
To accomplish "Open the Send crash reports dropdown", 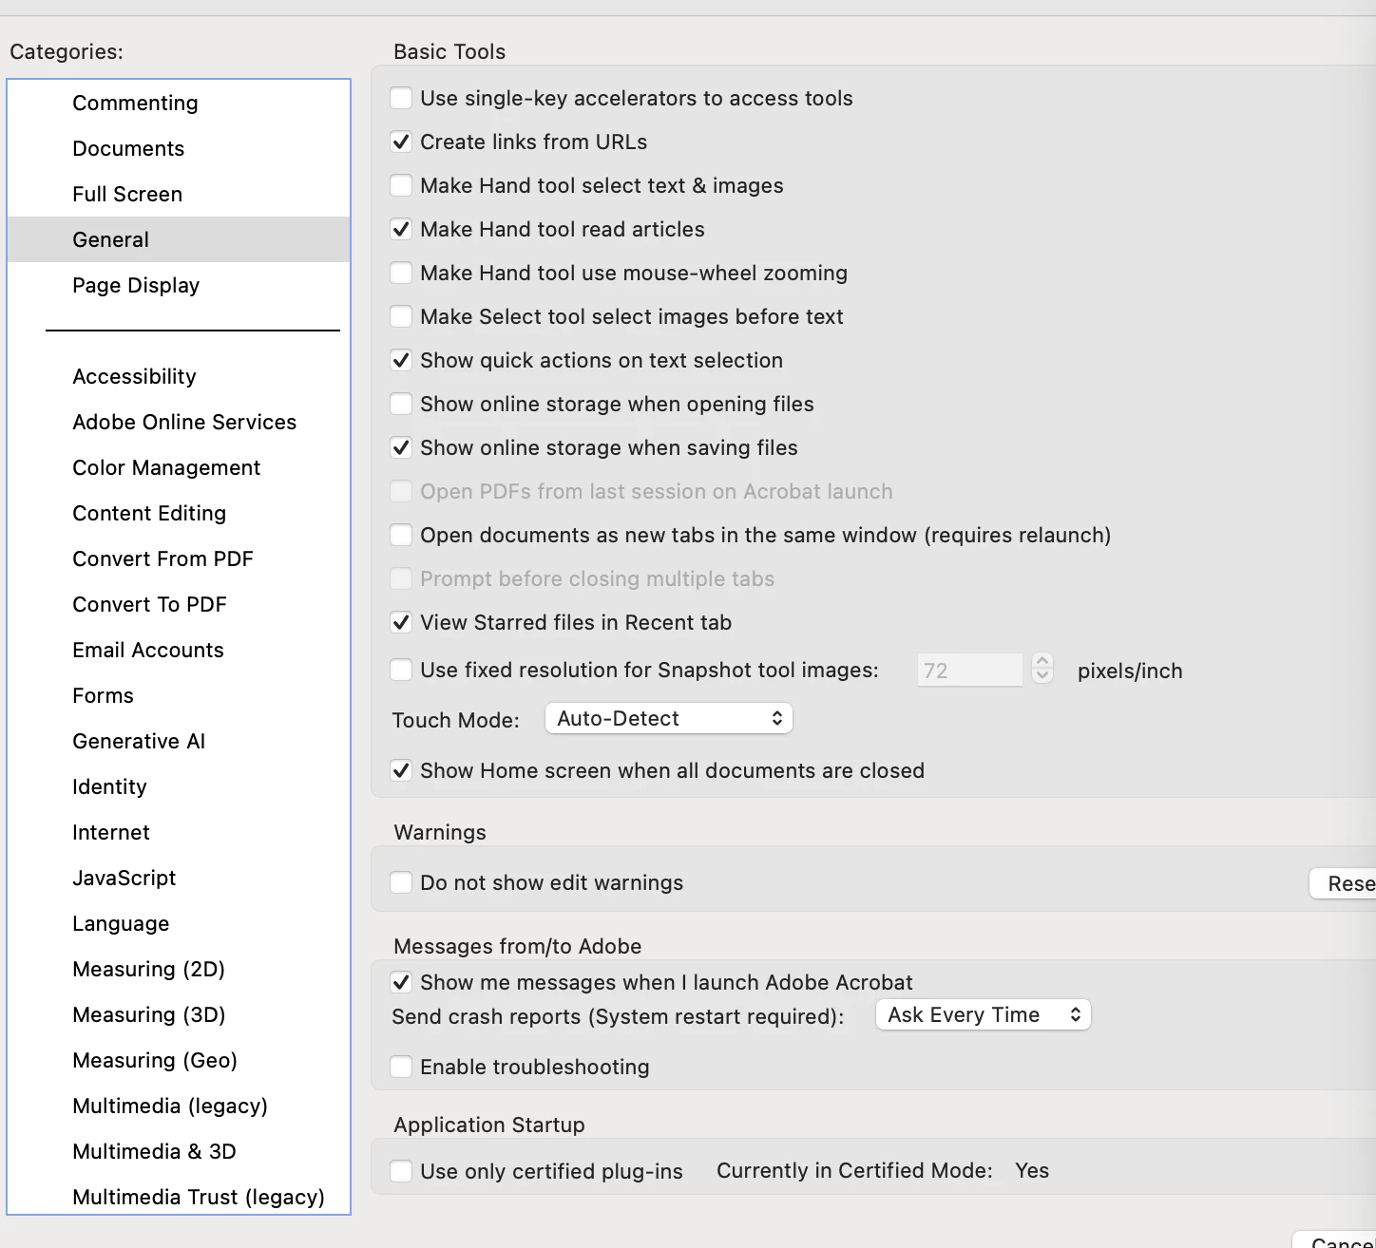I will [984, 1014].
